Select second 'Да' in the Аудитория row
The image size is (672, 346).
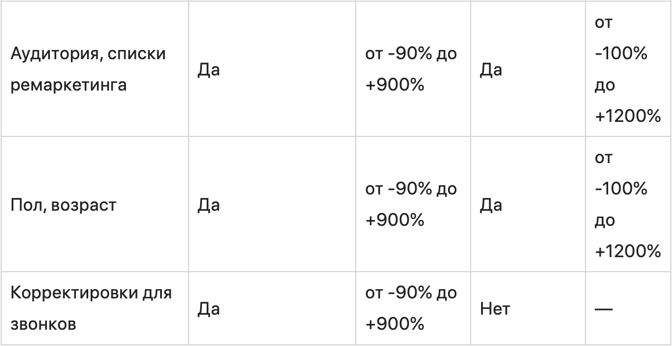[x=491, y=70]
